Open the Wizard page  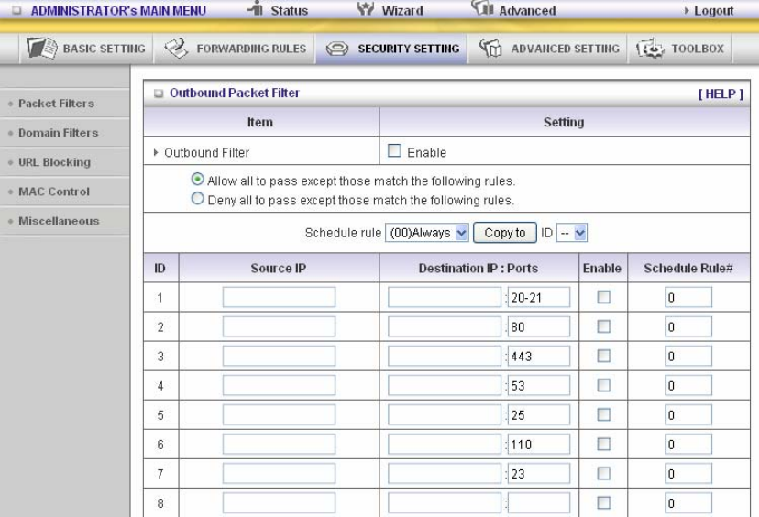click(x=402, y=11)
